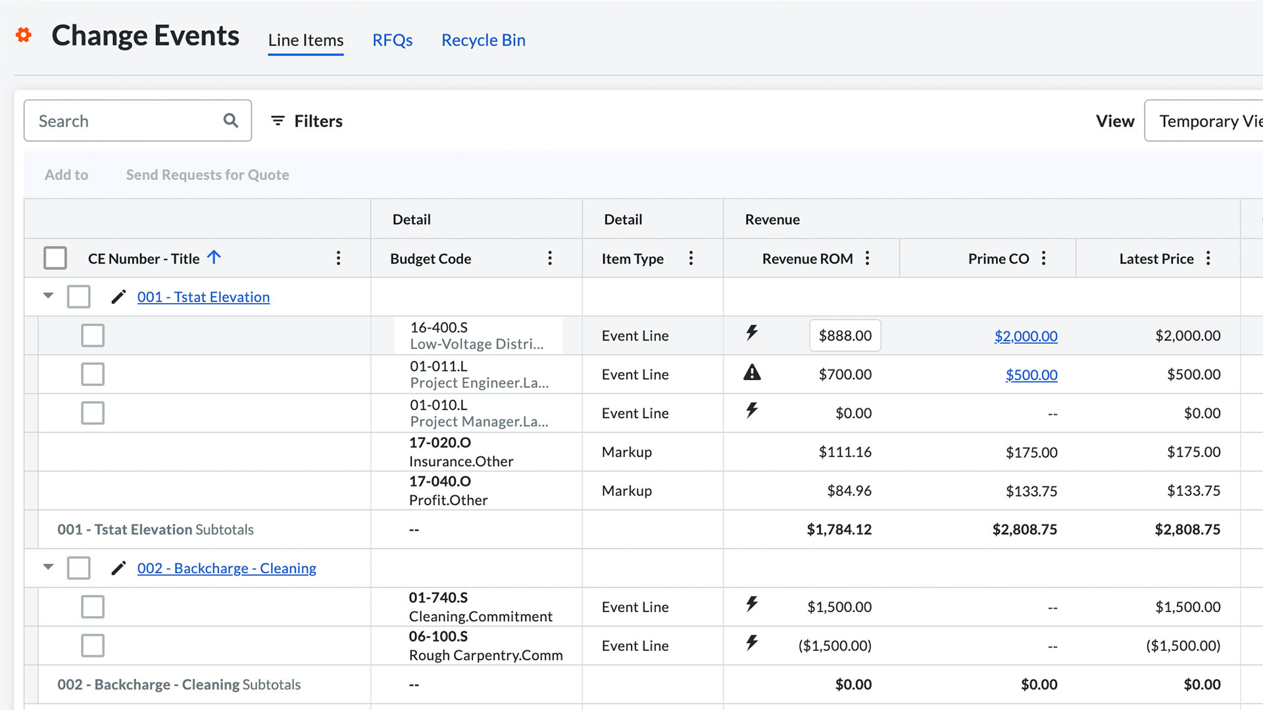Switch to the RFQs tab
This screenshot has width=1263, height=710.
392,40
